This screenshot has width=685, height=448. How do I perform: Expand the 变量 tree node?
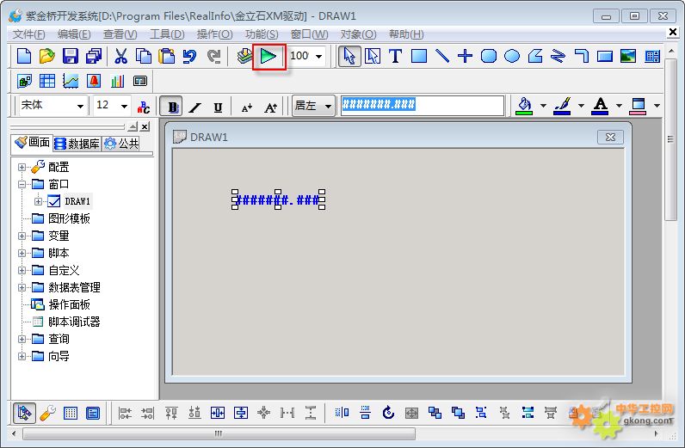click(22, 236)
